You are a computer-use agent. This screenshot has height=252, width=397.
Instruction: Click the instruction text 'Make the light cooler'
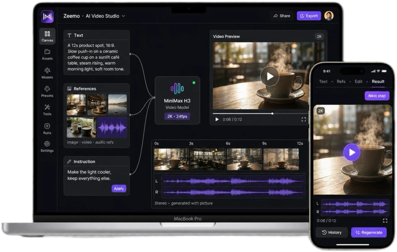[89, 172]
